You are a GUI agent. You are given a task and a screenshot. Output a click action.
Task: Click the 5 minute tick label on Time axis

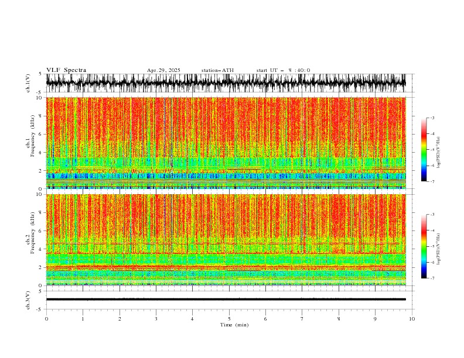(229, 319)
